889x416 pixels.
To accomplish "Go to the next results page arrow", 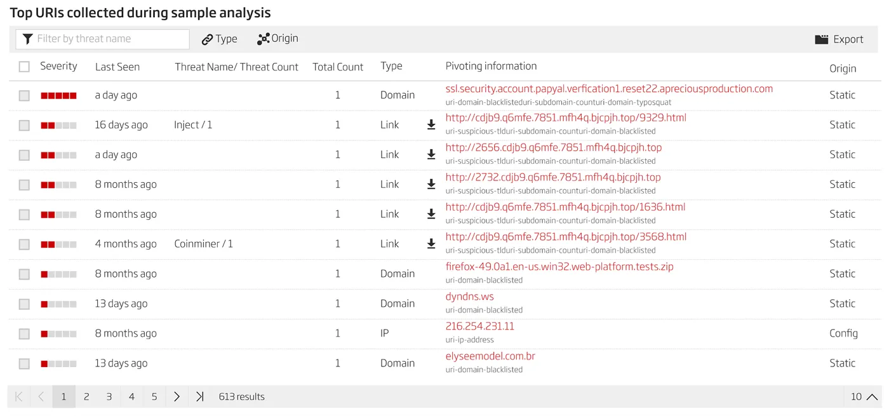I will pos(177,397).
